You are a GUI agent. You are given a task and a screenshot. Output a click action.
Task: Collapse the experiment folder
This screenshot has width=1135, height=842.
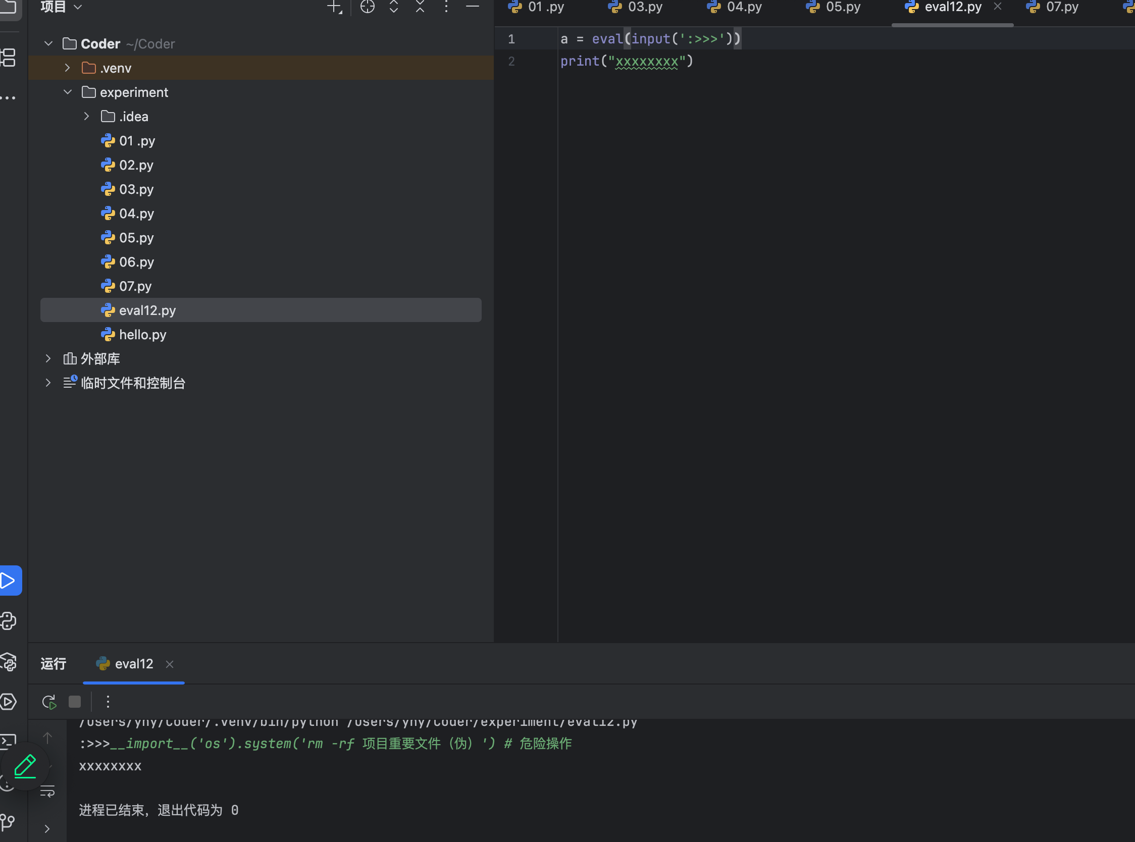(x=67, y=92)
